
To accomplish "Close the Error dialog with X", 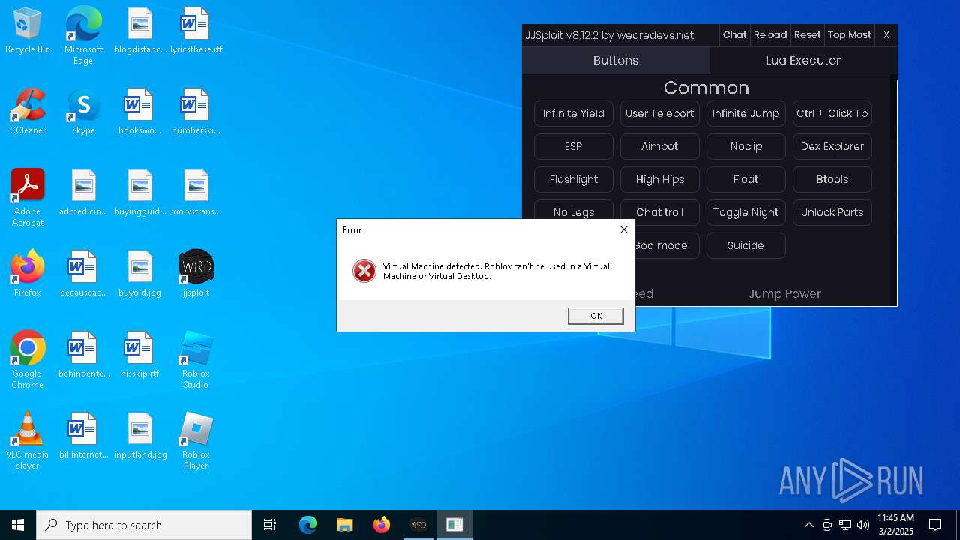I will (623, 229).
